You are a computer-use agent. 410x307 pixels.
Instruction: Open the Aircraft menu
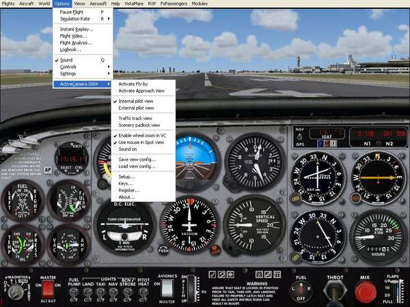[x=27, y=3]
